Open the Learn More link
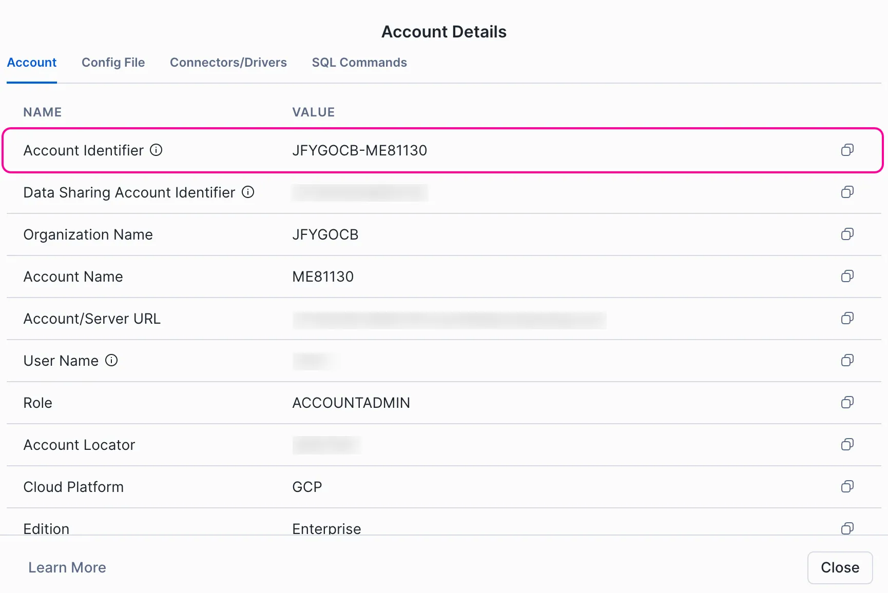888x593 pixels. 67,567
